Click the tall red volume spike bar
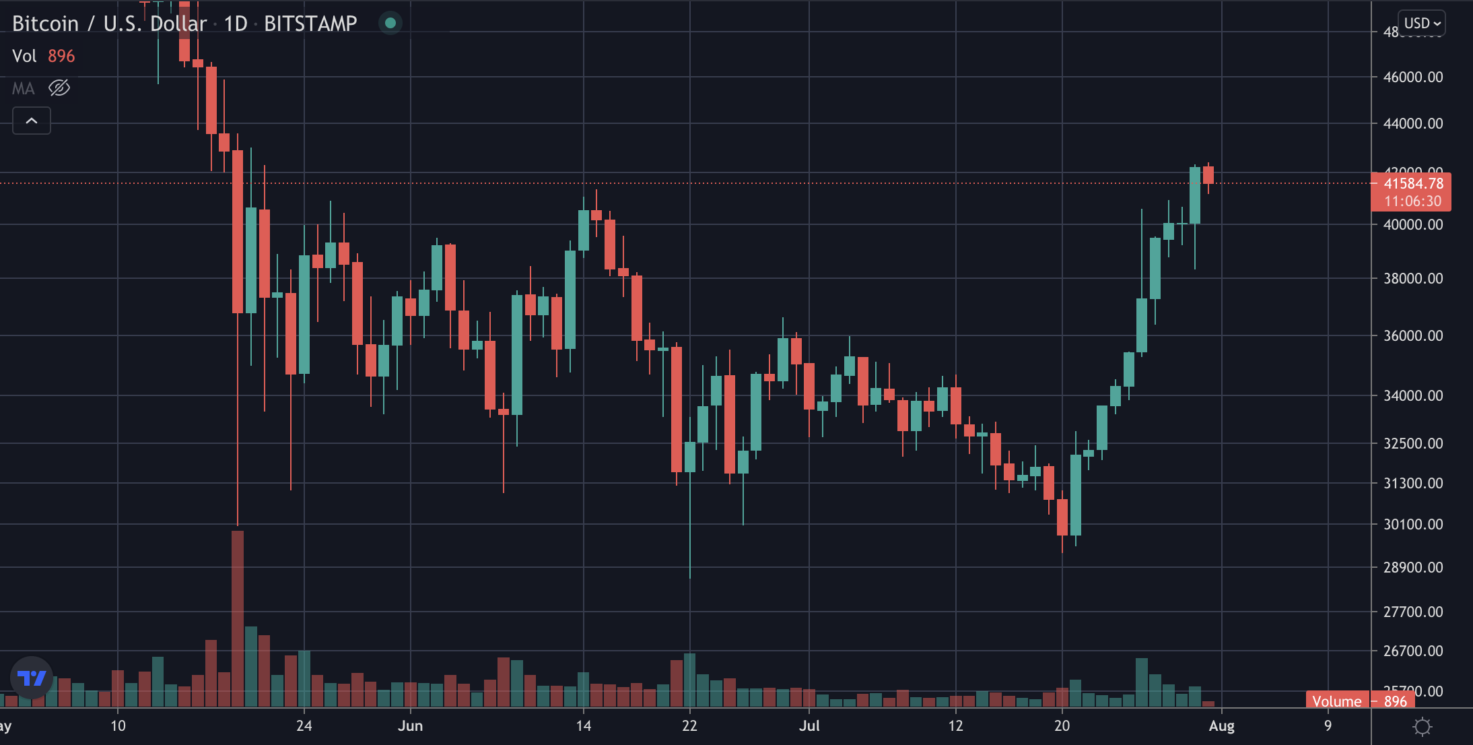The height and width of the screenshot is (745, 1473). 238,618
